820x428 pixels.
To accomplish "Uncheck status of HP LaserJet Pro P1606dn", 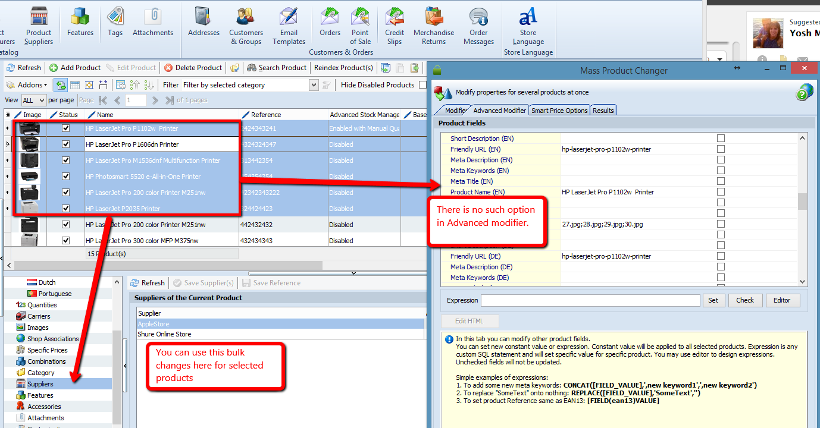I will pos(66,144).
